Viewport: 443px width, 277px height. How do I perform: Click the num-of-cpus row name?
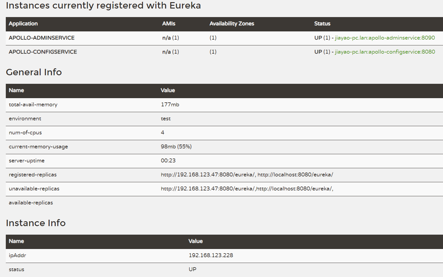[25, 133]
